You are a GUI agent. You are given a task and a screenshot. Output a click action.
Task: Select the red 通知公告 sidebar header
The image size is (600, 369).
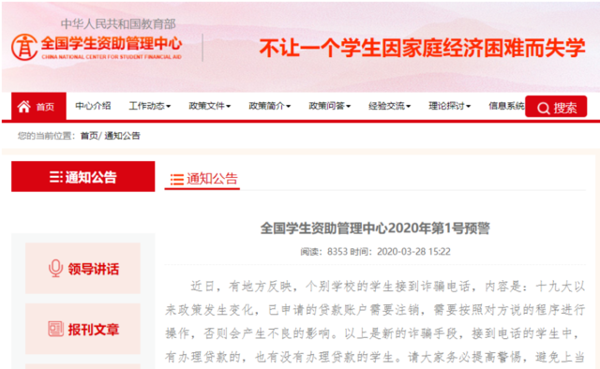pos(83,176)
